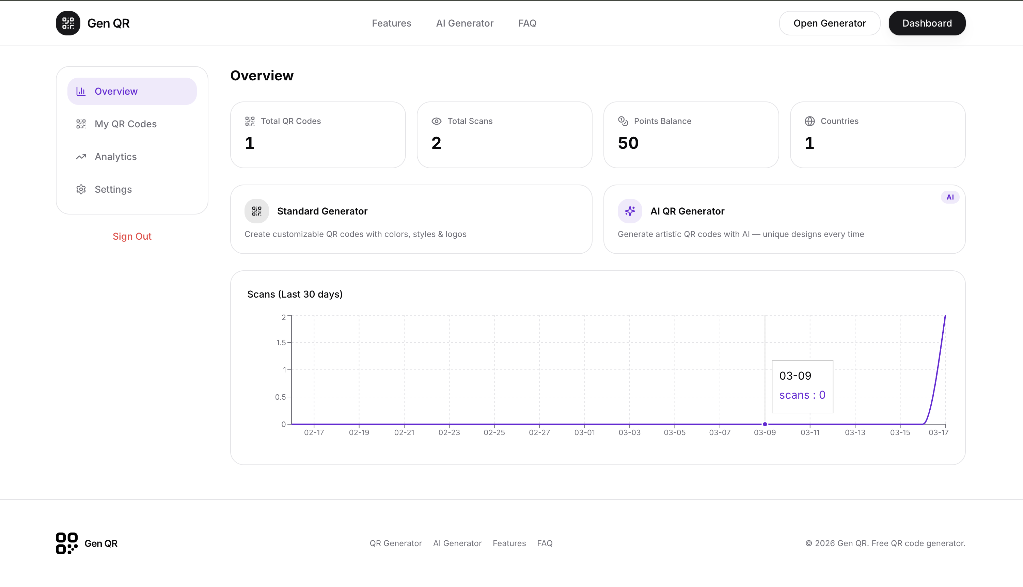The width and height of the screenshot is (1023, 587).
Task: Click the Analytics trend arrow icon
Action: tap(81, 156)
